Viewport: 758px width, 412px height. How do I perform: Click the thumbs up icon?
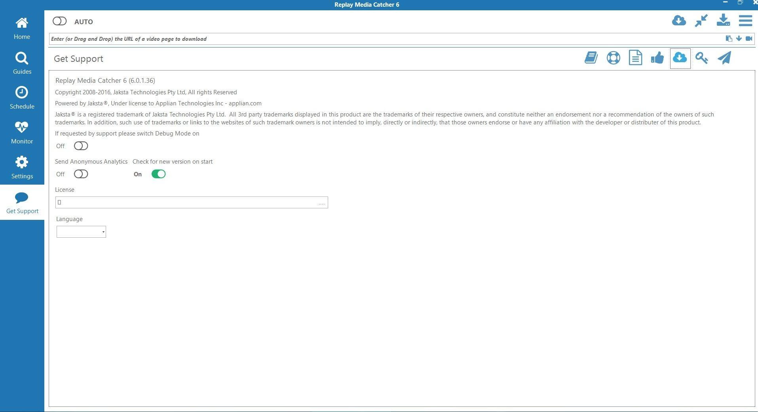[x=657, y=58]
